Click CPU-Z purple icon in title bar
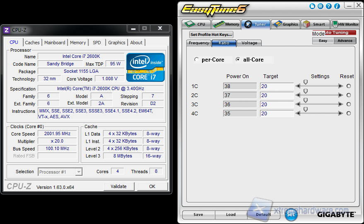The height and width of the screenshot is (224, 364). [x=7, y=30]
